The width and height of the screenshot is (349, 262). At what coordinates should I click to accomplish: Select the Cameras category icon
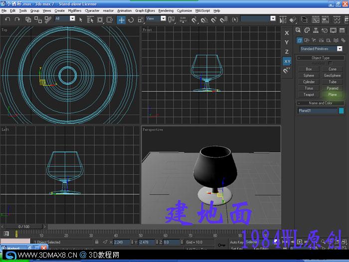click(x=322, y=40)
